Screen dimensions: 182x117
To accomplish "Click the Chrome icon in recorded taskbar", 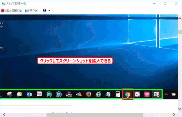I will [x=128, y=94].
